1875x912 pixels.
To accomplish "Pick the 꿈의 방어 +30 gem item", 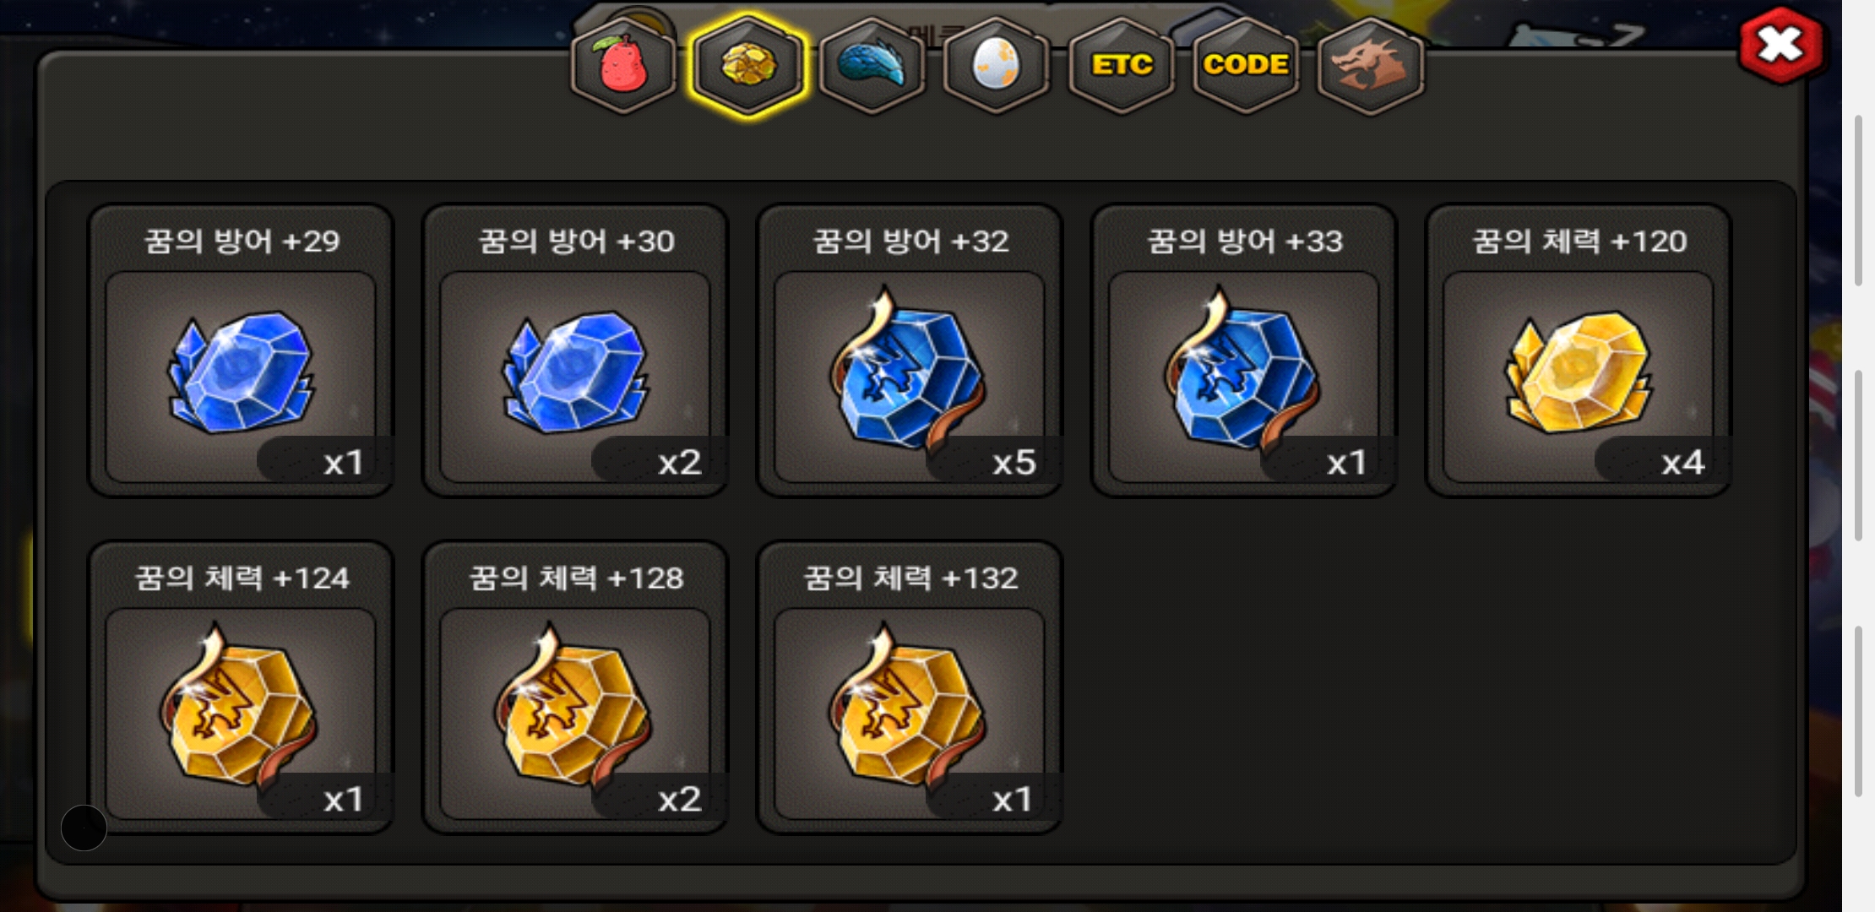I will [575, 350].
